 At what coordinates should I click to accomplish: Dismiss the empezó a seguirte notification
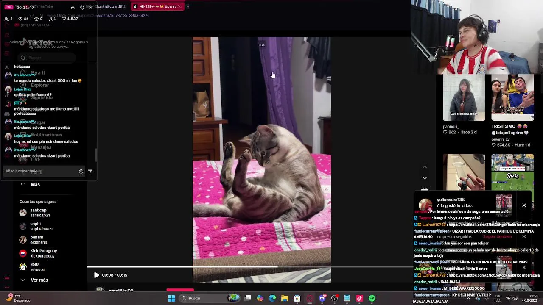point(524,236)
